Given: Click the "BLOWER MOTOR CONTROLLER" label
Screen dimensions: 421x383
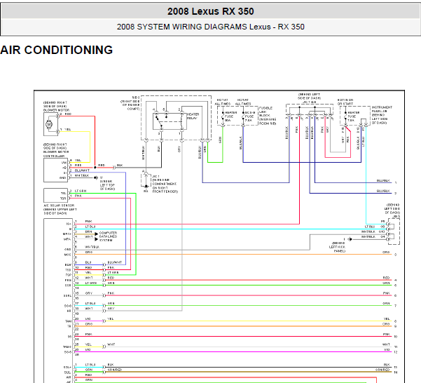Looking at the screenshot, I should point(56,154).
